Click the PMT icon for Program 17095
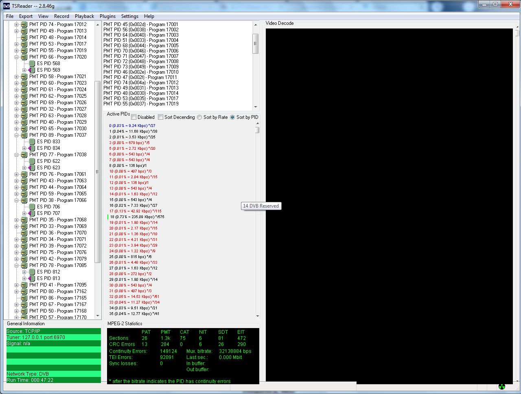This screenshot has width=521, height=394. [24, 285]
